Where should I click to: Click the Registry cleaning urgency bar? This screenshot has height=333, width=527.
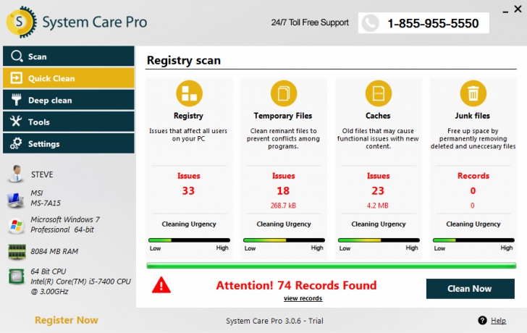click(x=189, y=240)
